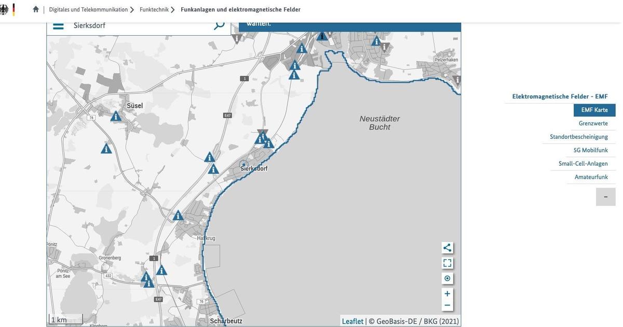Select the gray marker near Pelzerhaken

click(457, 80)
